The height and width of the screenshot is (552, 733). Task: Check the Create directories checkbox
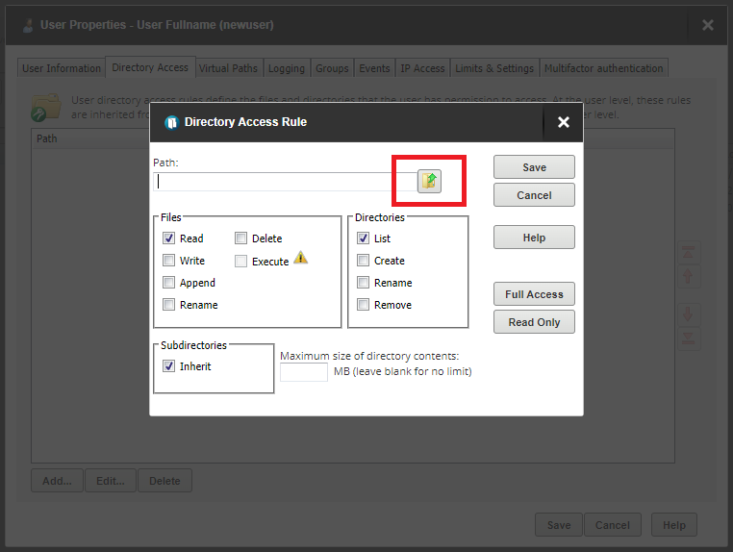click(364, 261)
